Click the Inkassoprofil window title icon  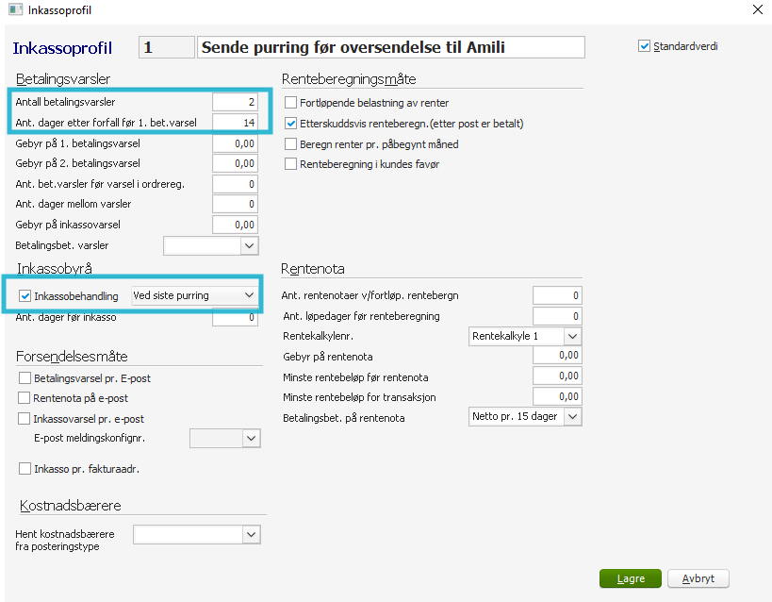(15, 9)
